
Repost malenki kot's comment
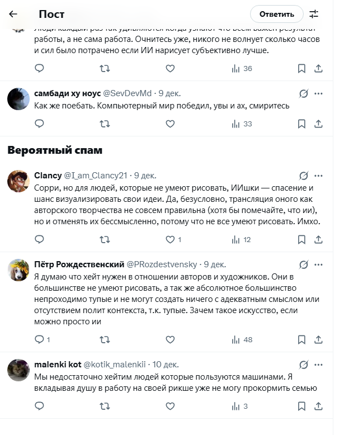[x=105, y=406]
